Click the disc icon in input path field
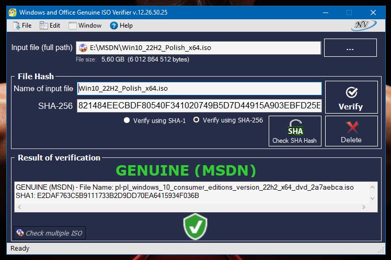The width and height of the screenshot is (391, 260). point(83,48)
